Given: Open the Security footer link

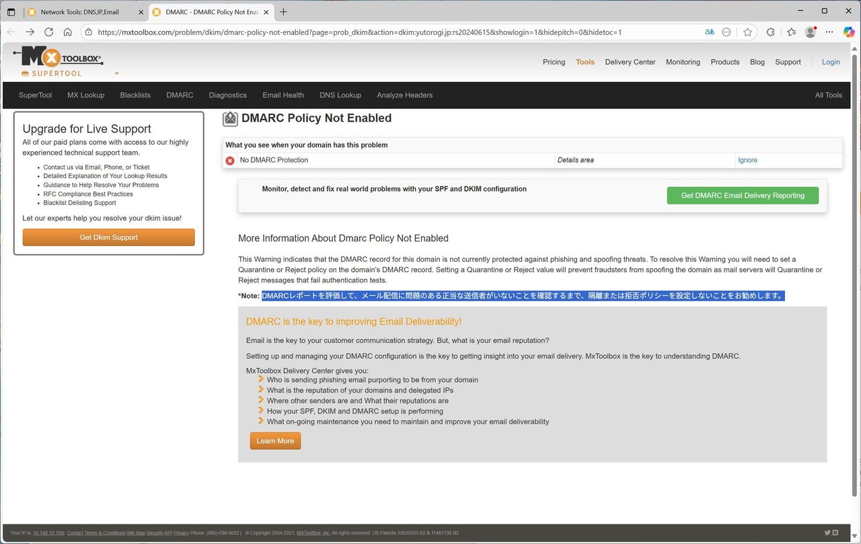Looking at the screenshot, I should point(155,533).
